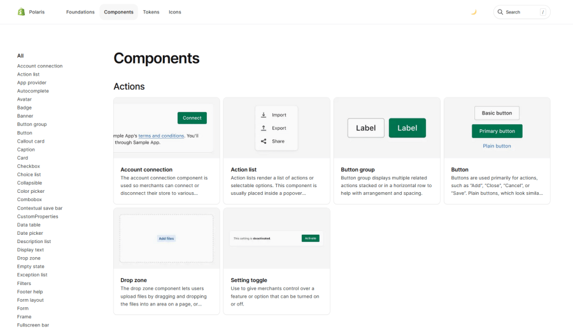Screen dimensions: 573x329
Task: Click the Plain button link preview
Action: pos(497,146)
